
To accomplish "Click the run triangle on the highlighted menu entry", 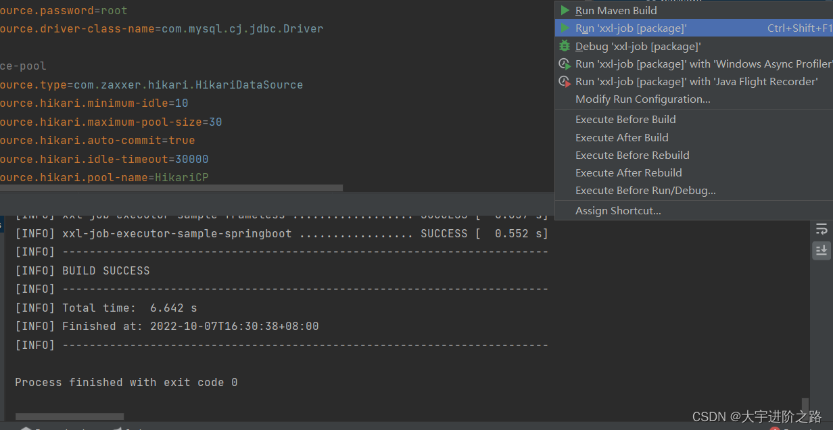I will pyautogui.click(x=565, y=28).
